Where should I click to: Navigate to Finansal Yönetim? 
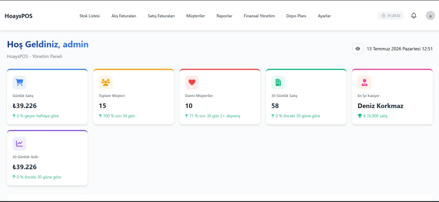tap(259, 16)
